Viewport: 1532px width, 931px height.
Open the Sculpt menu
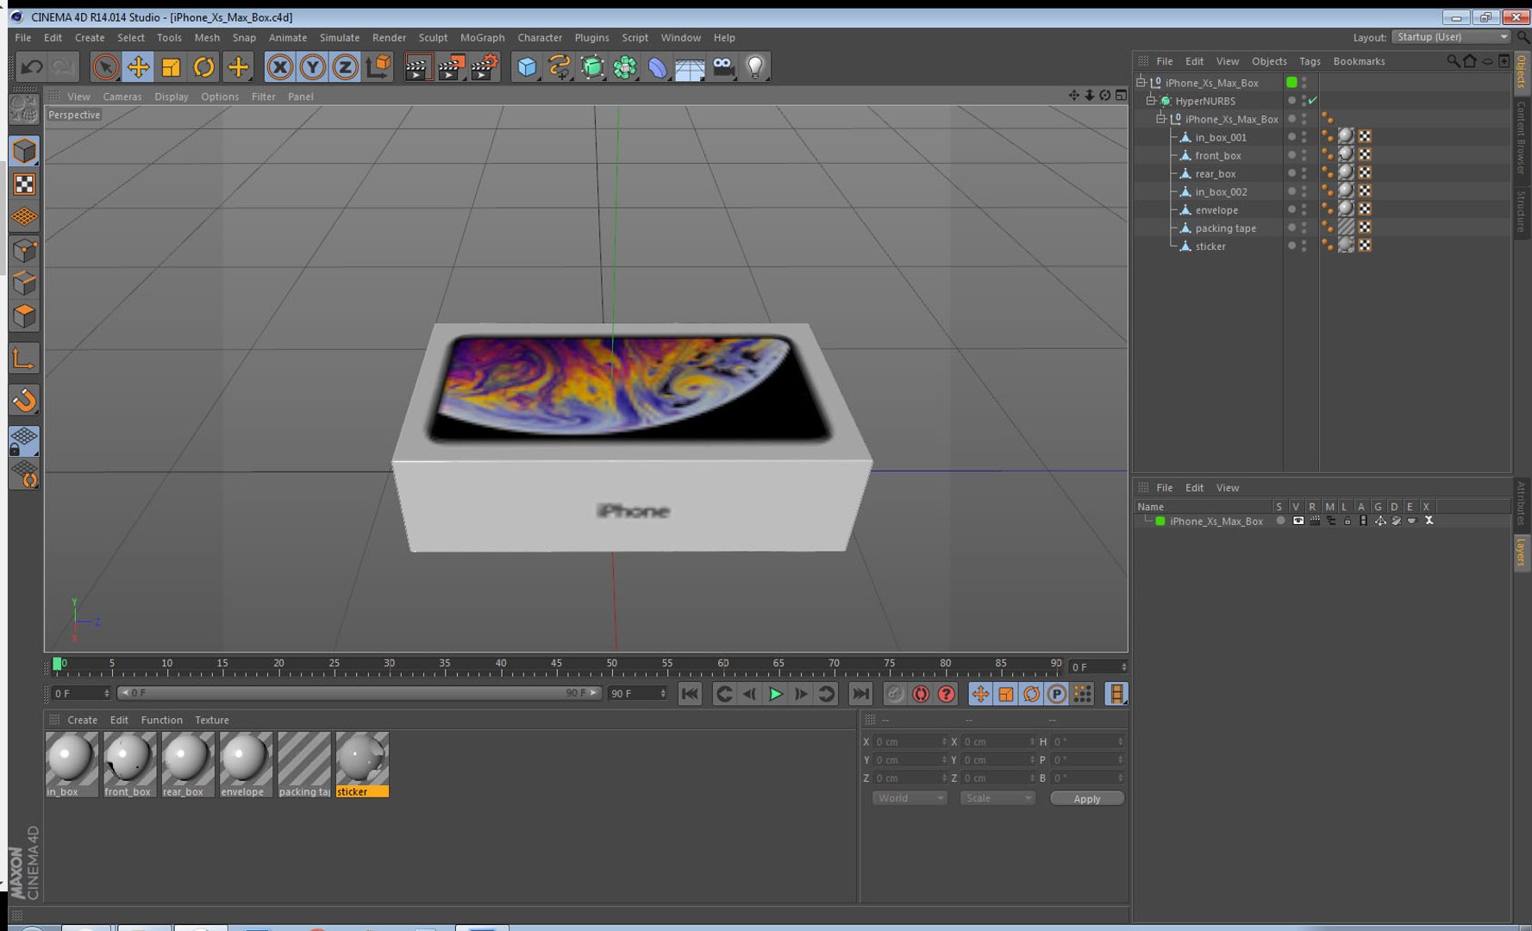tap(433, 38)
